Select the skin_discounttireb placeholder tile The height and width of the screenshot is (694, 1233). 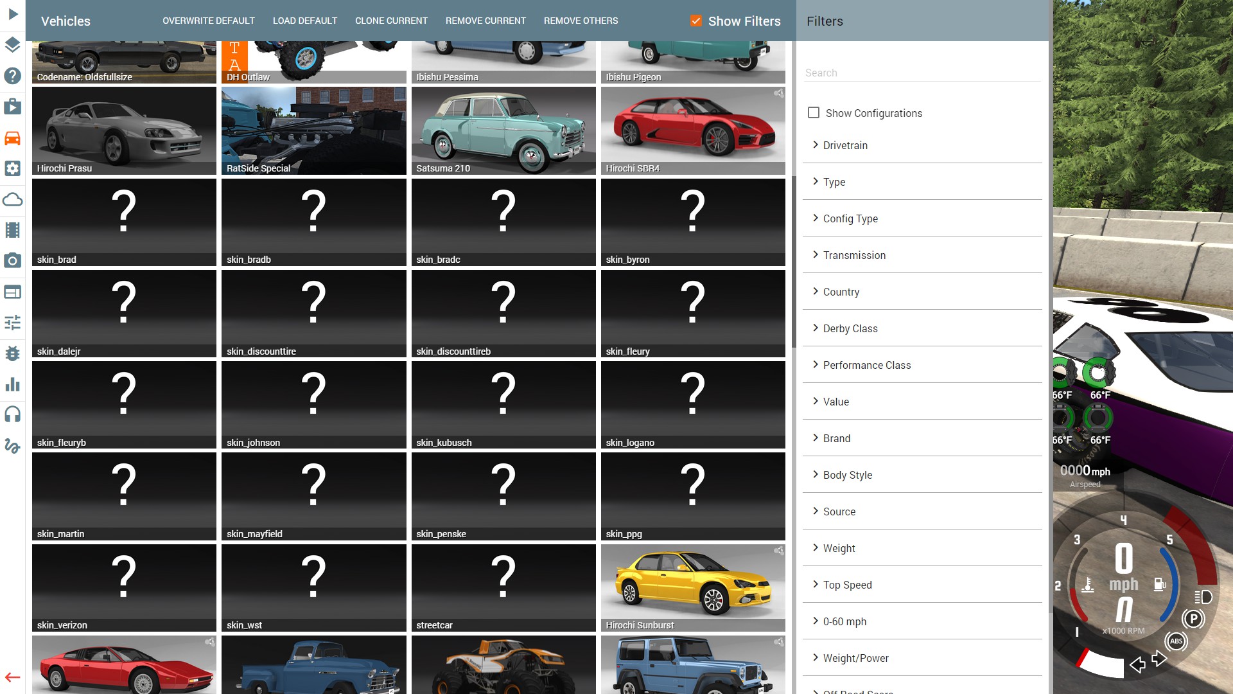click(503, 314)
